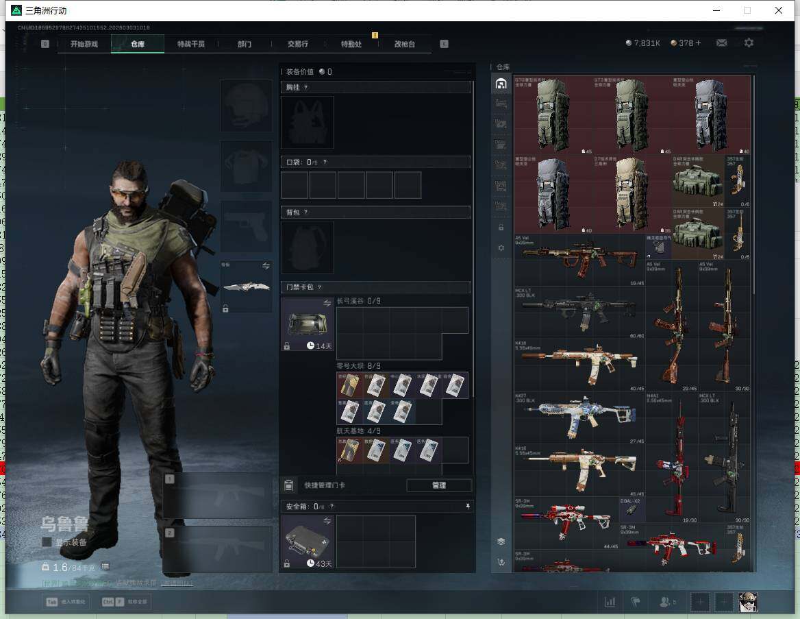The width and height of the screenshot is (800, 619).
Task: Click the empty backpack slot
Action: (308, 247)
